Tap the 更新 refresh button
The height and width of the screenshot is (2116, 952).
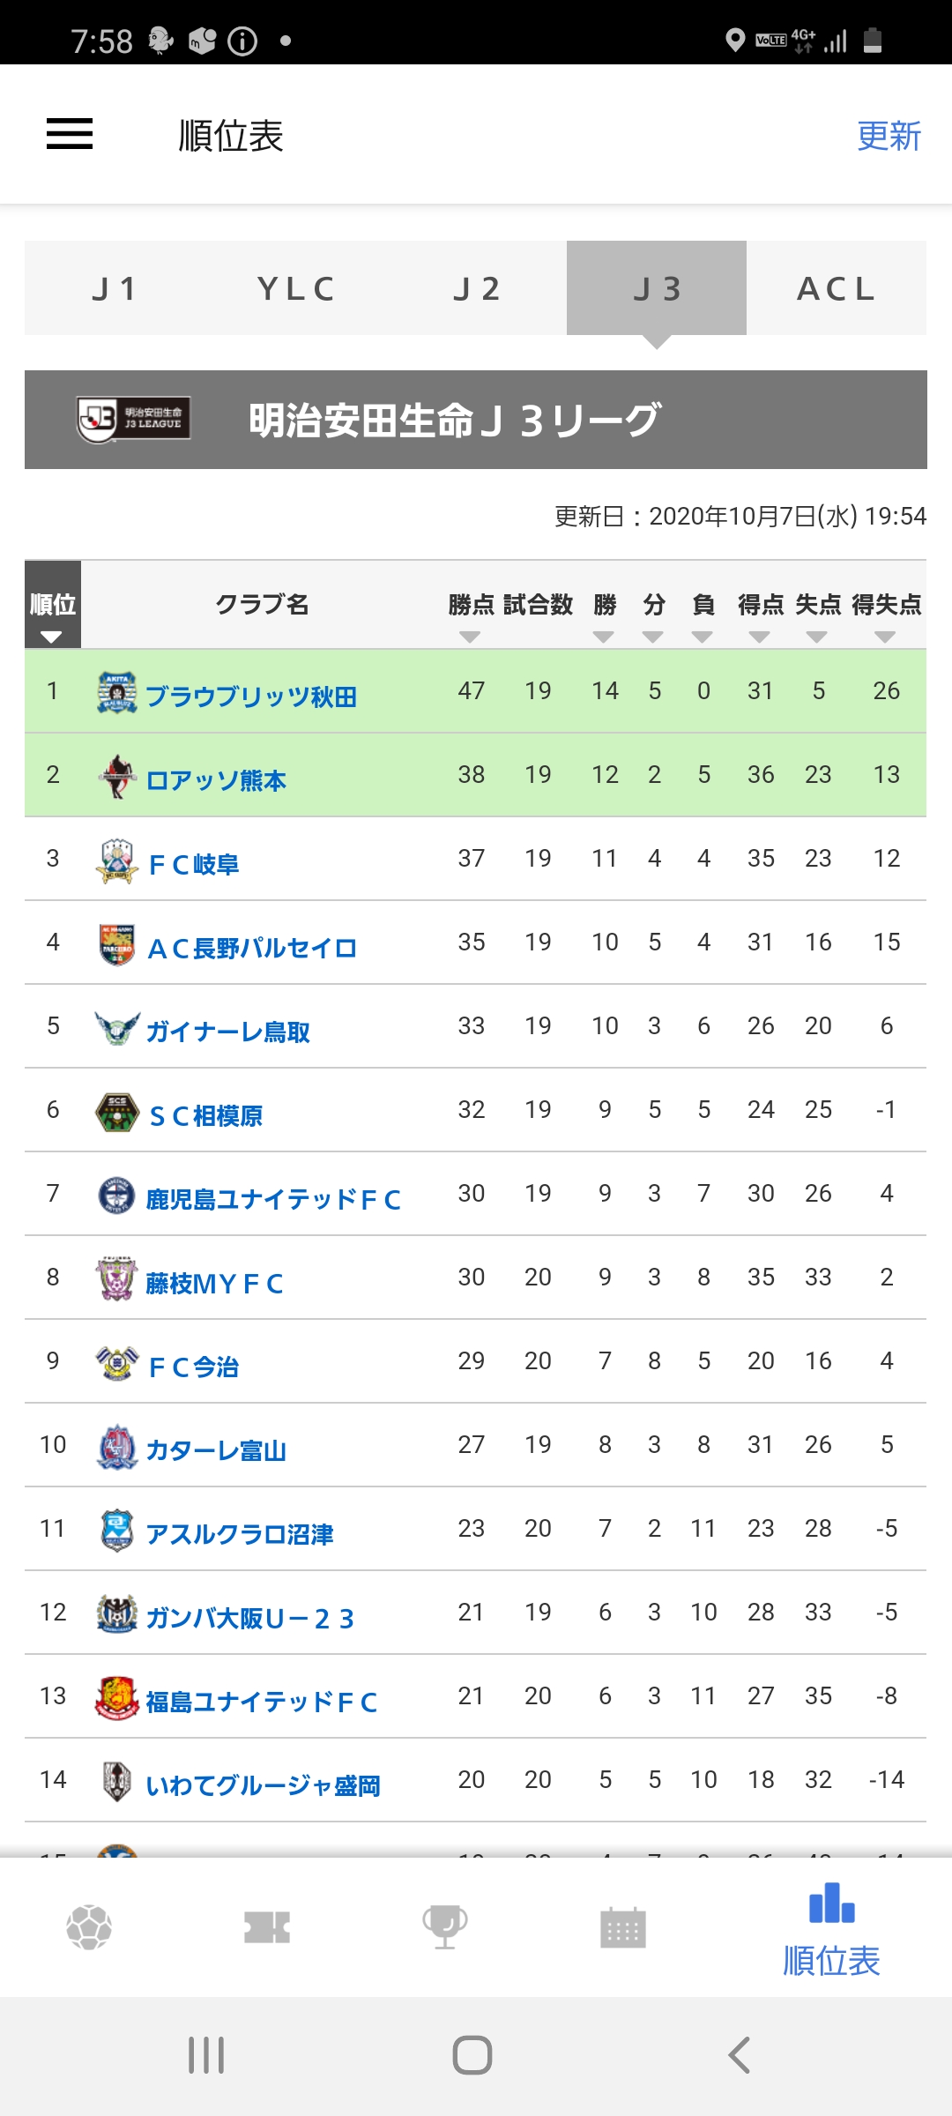coord(889,136)
